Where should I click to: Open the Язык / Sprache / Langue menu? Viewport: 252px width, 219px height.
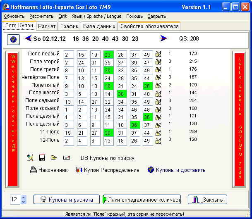click(x=96, y=17)
